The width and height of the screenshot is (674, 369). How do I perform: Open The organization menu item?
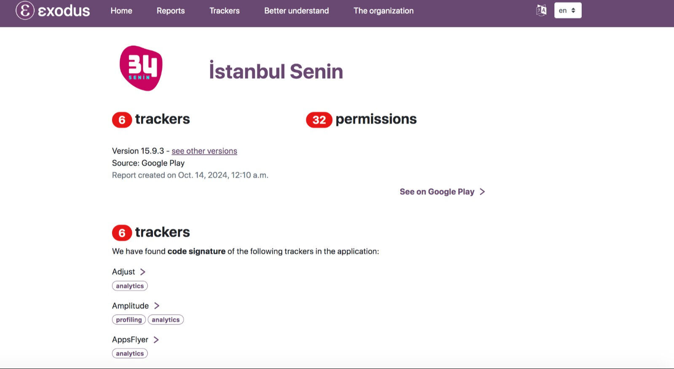[x=383, y=11]
